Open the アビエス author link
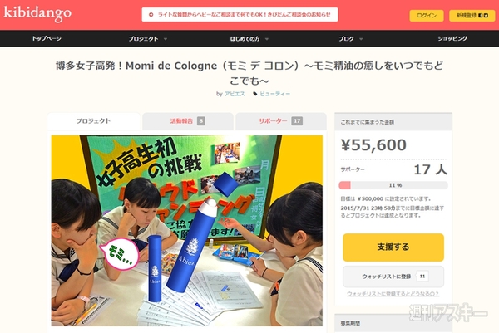Screen dimensions: 499x333 (x=235, y=94)
